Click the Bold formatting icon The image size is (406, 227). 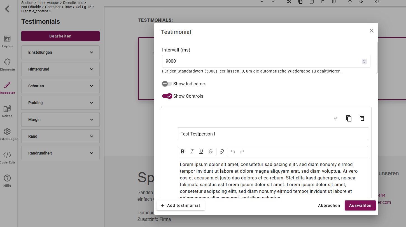point(183,151)
